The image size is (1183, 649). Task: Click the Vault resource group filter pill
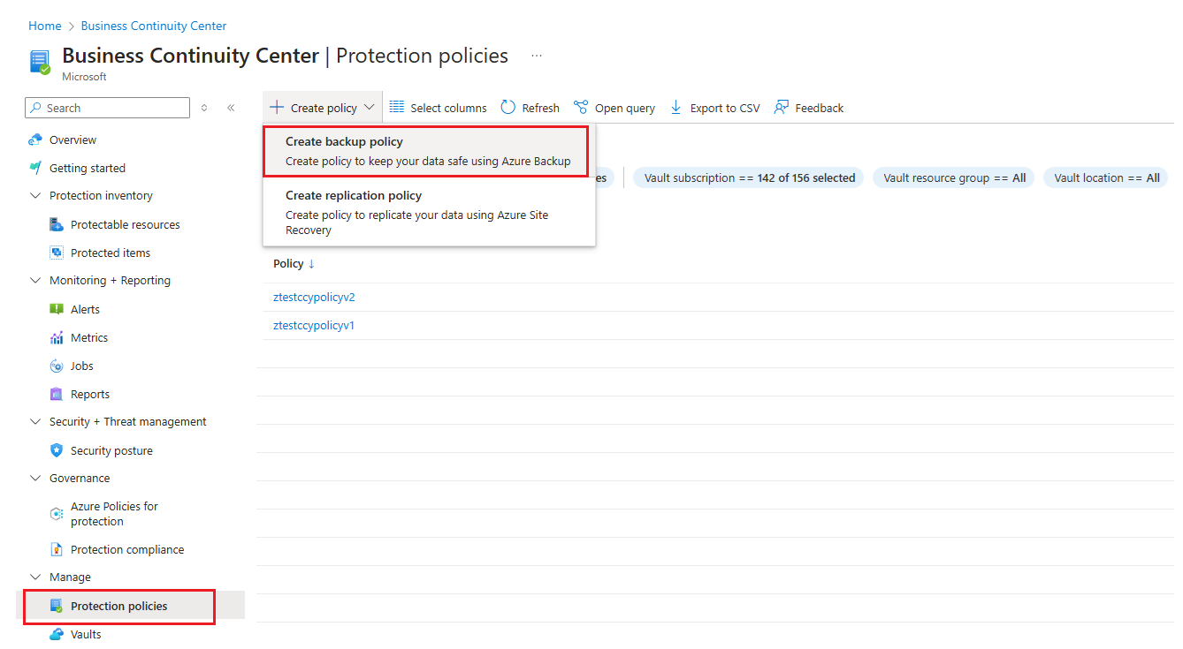954,177
